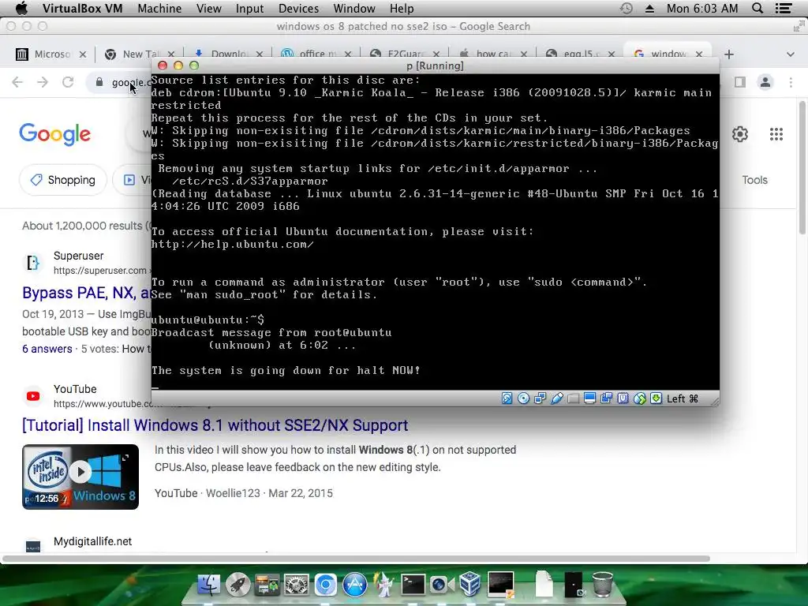Click the shared folders icon in VM status bar

(573, 398)
